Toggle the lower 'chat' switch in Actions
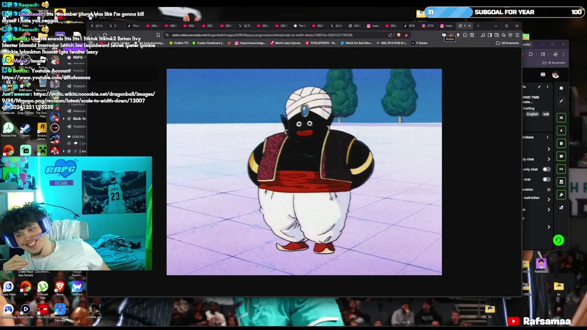 tap(546, 179)
